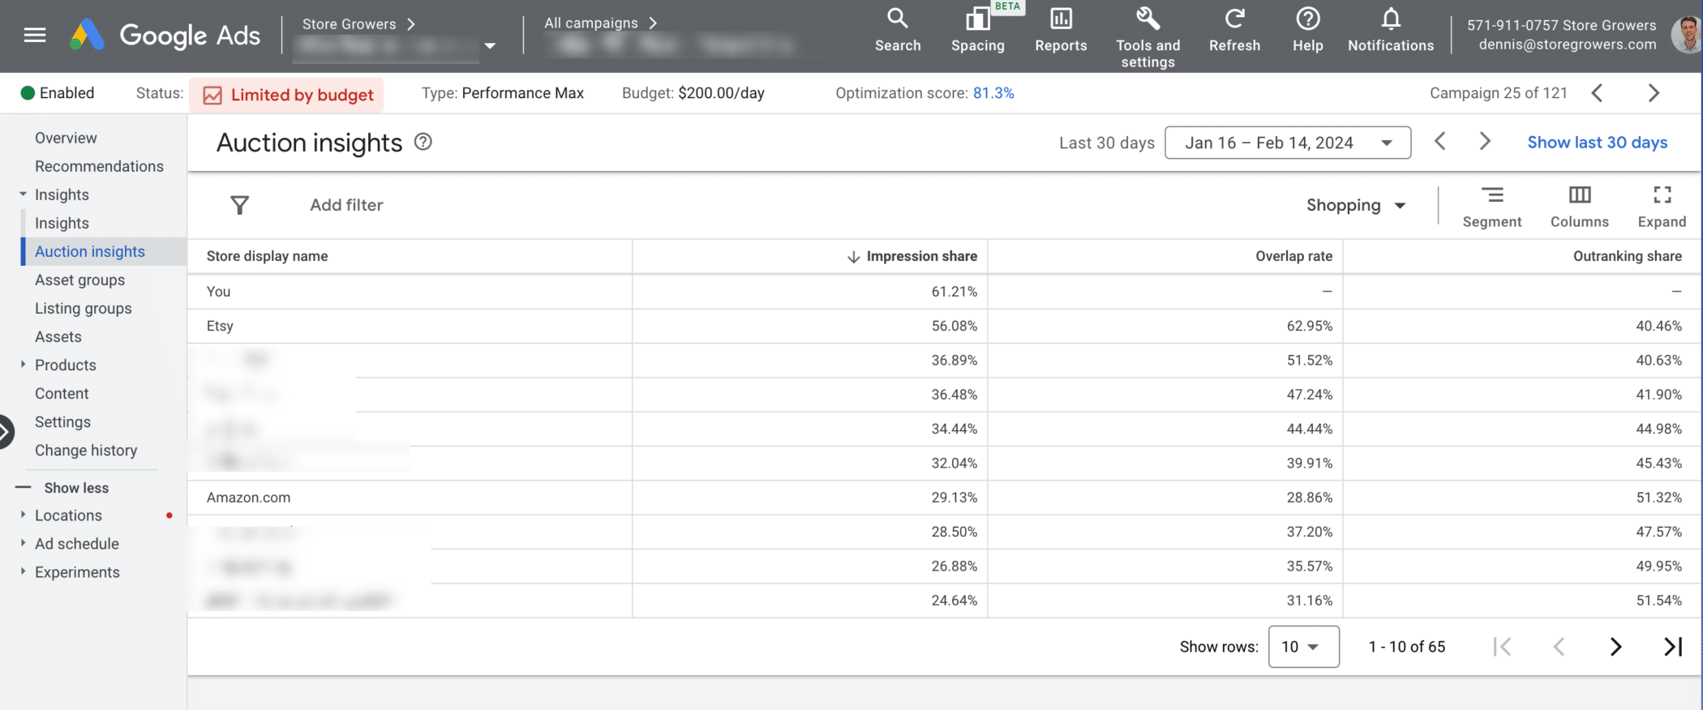Open the Reports menu
1703x710 pixels.
(1061, 30)
